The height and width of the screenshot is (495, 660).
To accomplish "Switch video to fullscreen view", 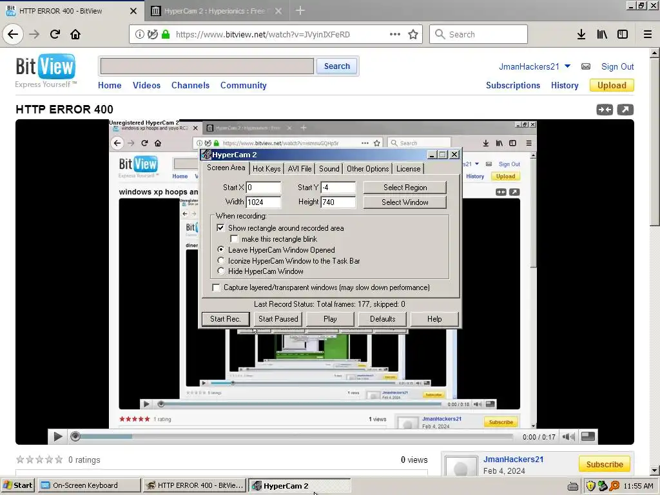I will coord(588,436).
